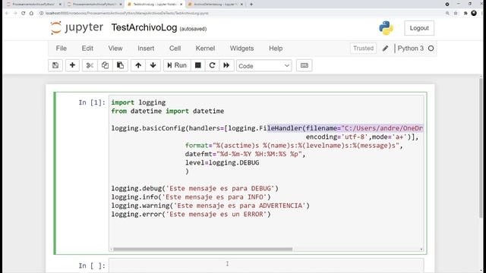Click the browser address bar URL
This screenshot has width=486, height=273.
point(127,14)
